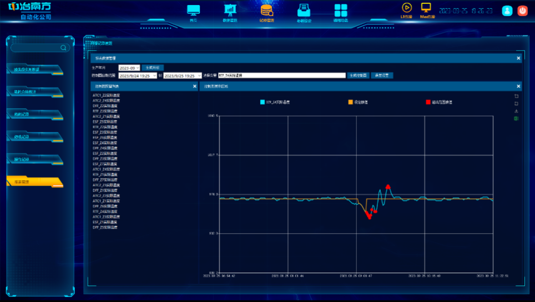The width and height of the screenshot is (535, 302).
Task: Select the orange database search icon
Action: (266, 11)
